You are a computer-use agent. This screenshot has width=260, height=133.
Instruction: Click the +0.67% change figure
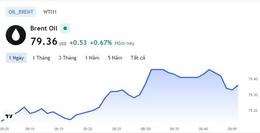(x=101, y=43)
